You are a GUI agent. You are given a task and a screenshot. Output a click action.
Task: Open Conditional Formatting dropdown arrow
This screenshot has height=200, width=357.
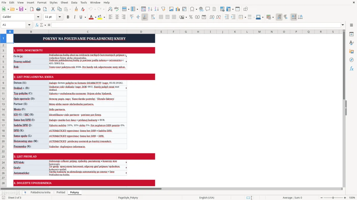tap(273, 17)
